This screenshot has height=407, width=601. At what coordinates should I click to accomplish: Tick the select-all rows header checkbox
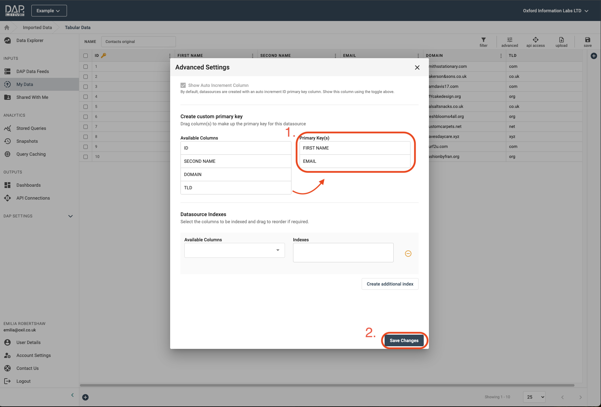85,56
